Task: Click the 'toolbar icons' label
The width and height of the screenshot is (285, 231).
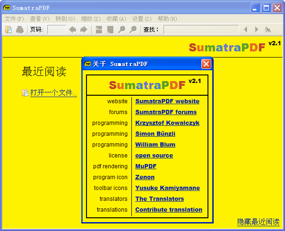Action: (111, 188)
